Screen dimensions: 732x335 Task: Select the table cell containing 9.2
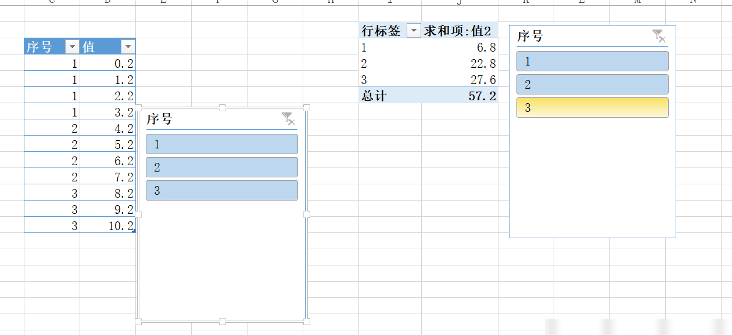[107, 209]
